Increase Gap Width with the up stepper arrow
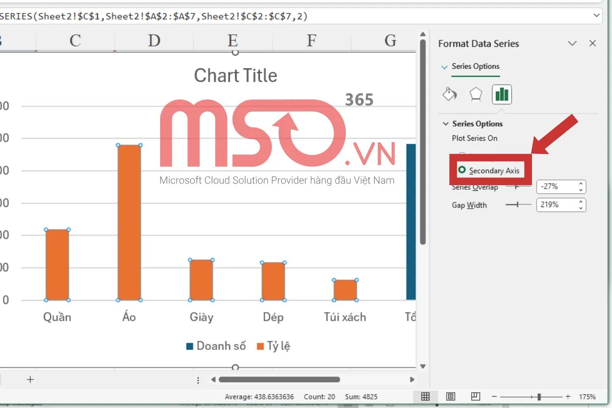The width and height of the screenshot is (612, 408). pos(580,202)
